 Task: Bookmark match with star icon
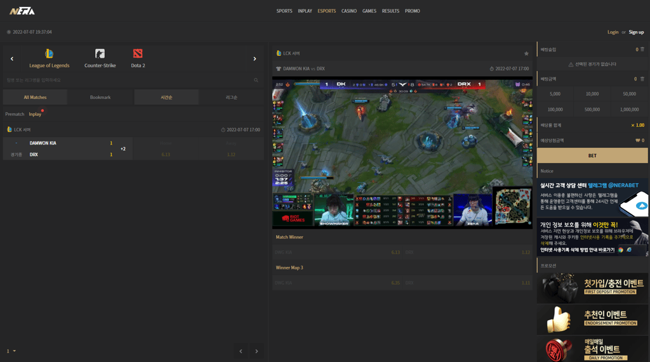[x=526, y=53]
